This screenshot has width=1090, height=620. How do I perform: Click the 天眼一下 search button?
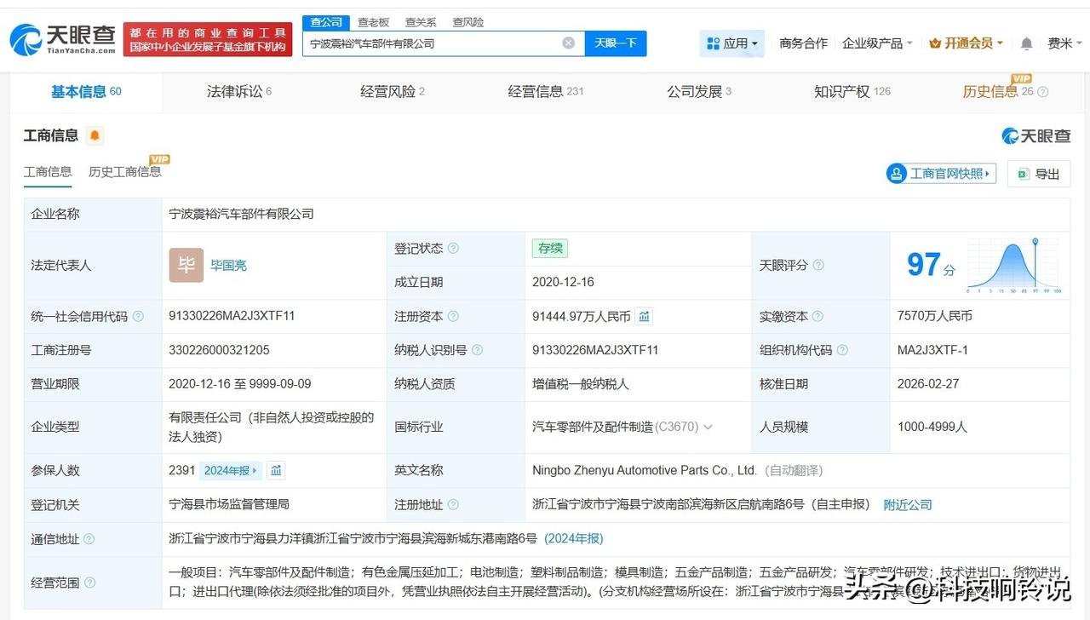click(x=616, y=43)
